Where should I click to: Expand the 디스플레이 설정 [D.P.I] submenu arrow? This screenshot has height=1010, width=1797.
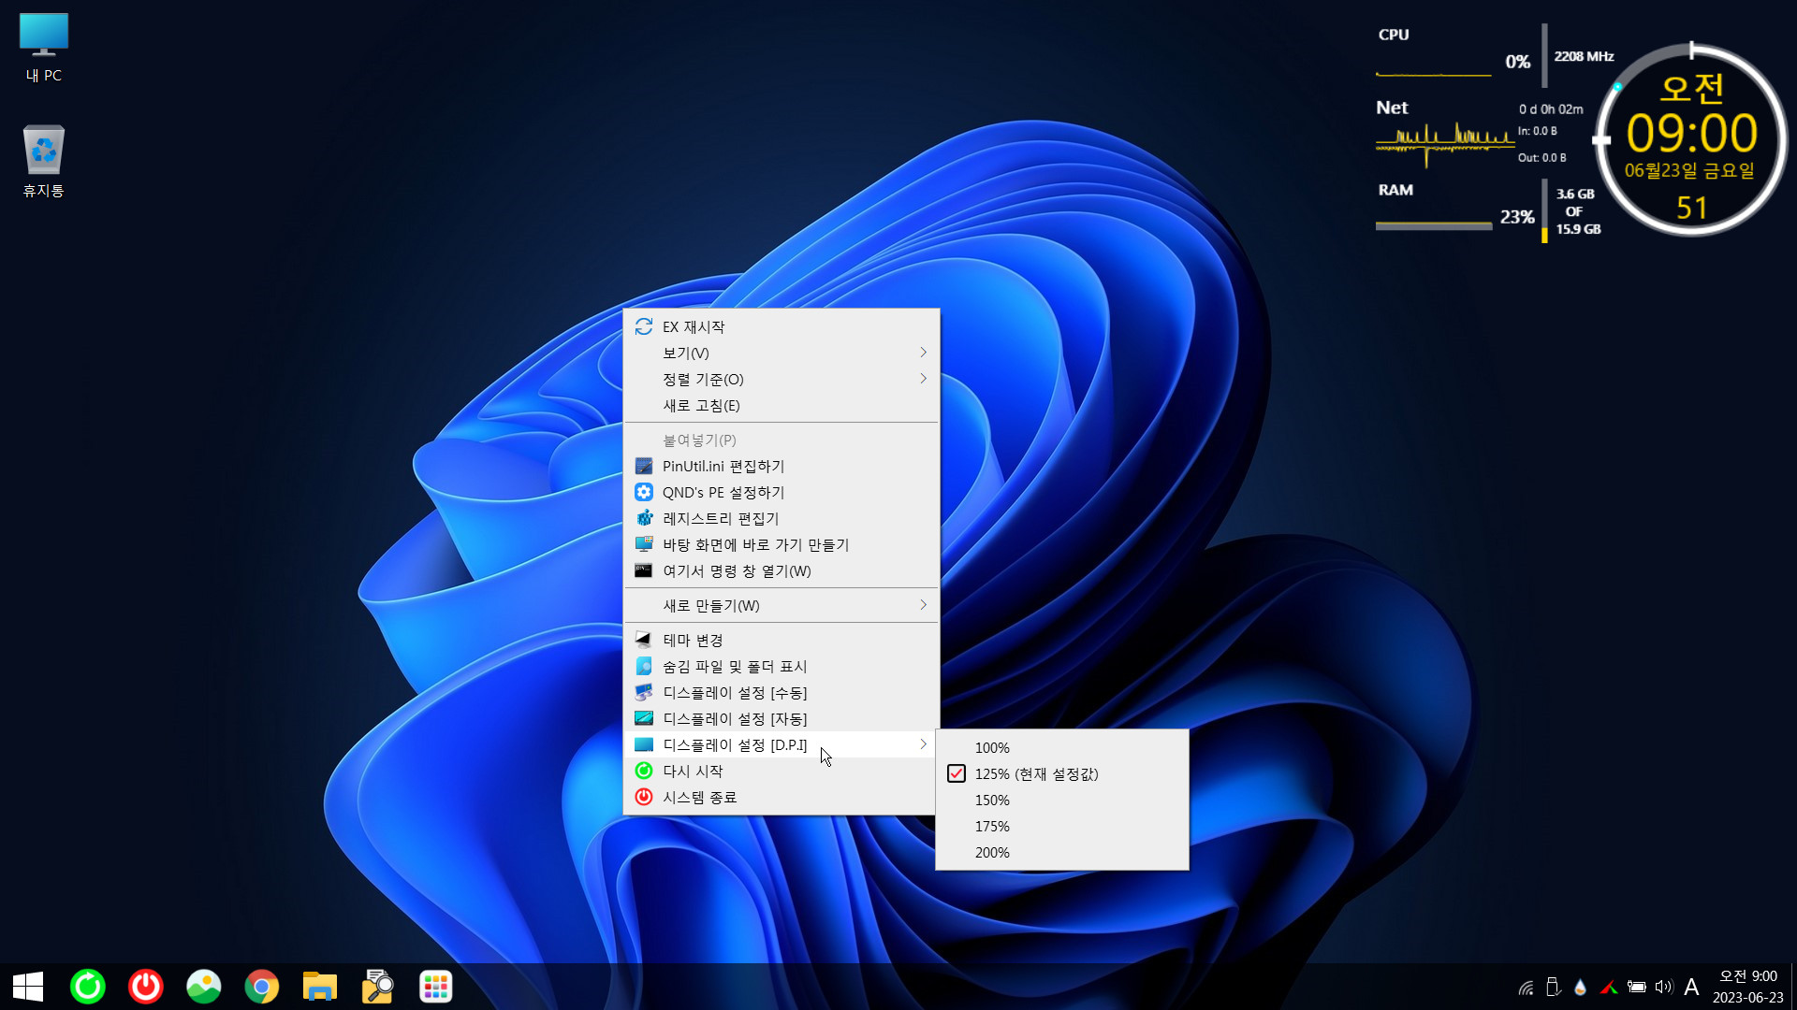[923, 744]
